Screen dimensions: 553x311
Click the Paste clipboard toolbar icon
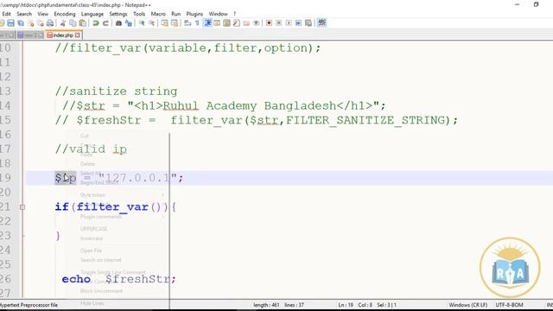[83, 23]
